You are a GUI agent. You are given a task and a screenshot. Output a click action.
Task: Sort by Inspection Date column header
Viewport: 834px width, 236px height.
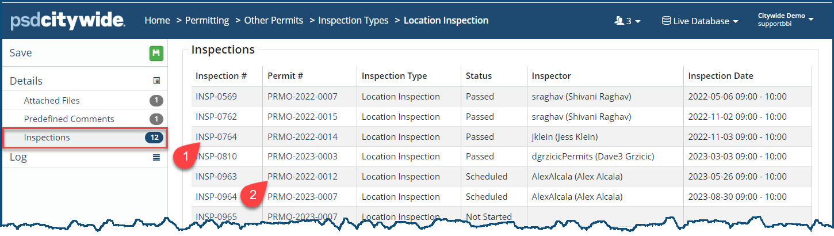[721, 76]
